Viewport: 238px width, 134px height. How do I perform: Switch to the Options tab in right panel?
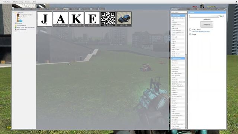(x=221, y=9)
